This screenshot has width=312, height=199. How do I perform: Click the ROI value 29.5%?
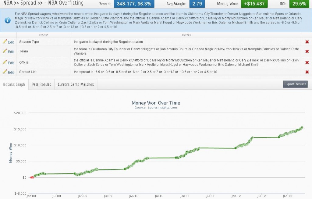click(299, 4)
